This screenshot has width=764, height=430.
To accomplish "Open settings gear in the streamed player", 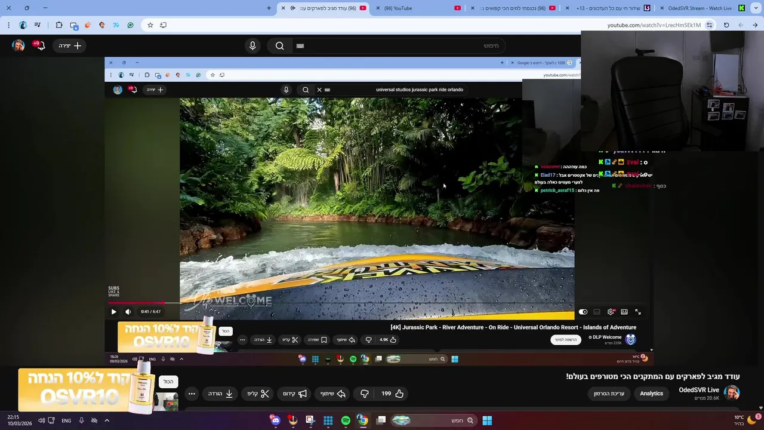I will (x=611, y=312).
